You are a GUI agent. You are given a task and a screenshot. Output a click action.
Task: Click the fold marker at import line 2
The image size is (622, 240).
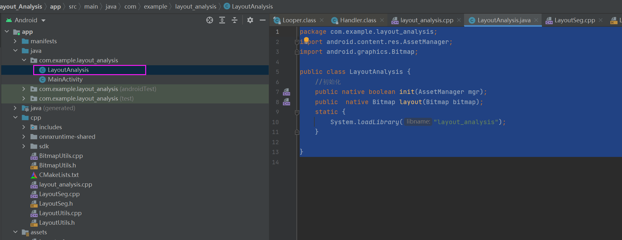coord(297,42)
